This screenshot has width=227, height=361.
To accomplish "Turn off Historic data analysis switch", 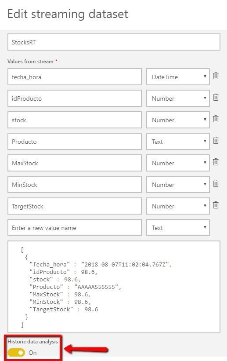I will pos(16,353).
